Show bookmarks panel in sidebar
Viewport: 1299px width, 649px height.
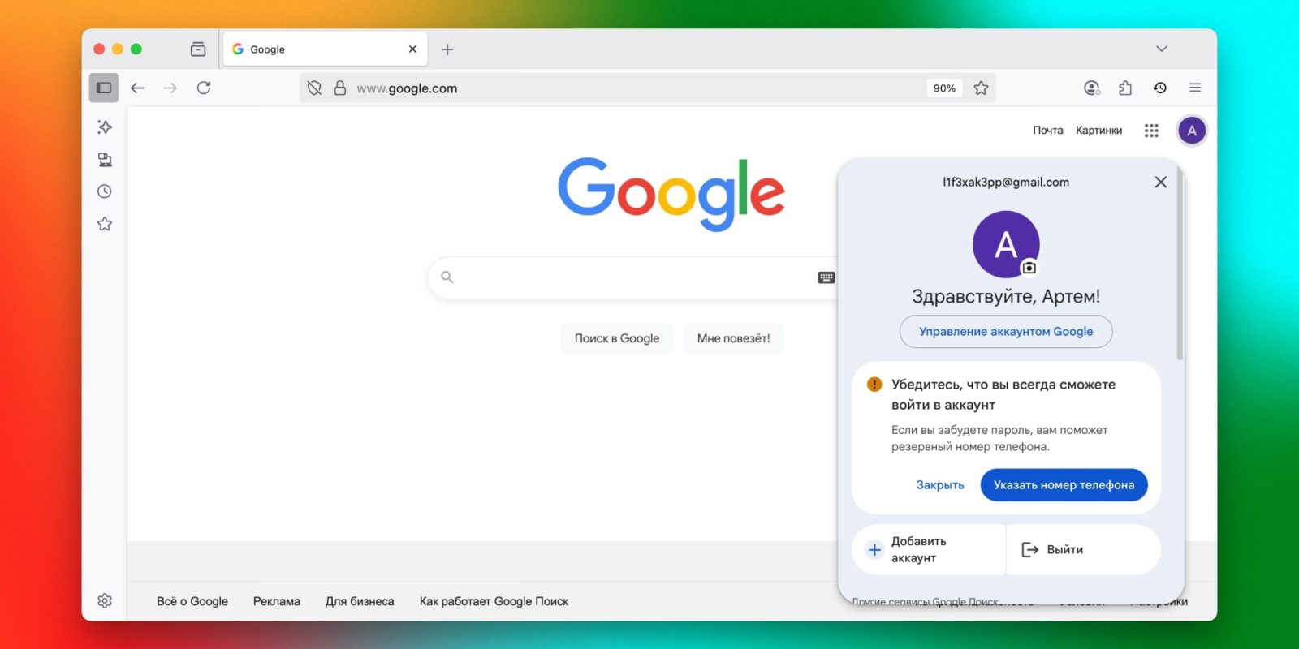click(x=105, y=224)
